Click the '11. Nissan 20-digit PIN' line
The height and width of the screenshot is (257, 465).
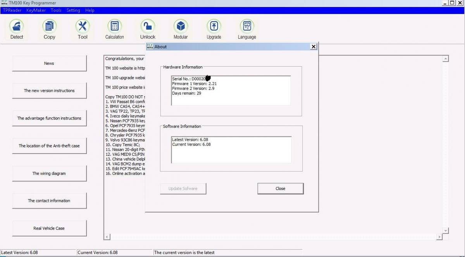point(125,149)
